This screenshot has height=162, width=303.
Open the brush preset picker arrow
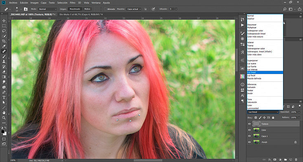coord(21,9)
